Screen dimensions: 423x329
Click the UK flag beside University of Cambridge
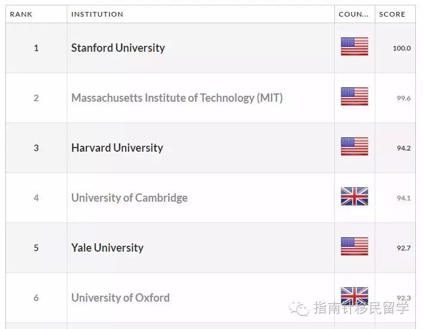pos(354,197)
